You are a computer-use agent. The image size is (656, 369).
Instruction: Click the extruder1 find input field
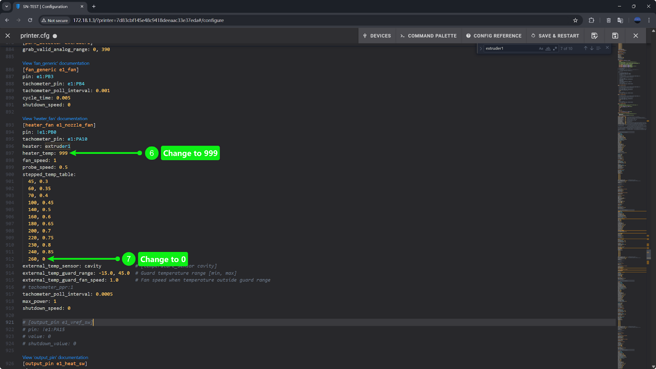[510, 48]
